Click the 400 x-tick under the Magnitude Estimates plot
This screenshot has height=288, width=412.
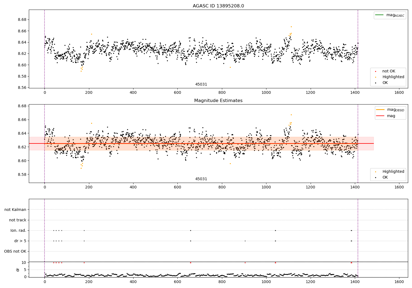click(133, 187)
